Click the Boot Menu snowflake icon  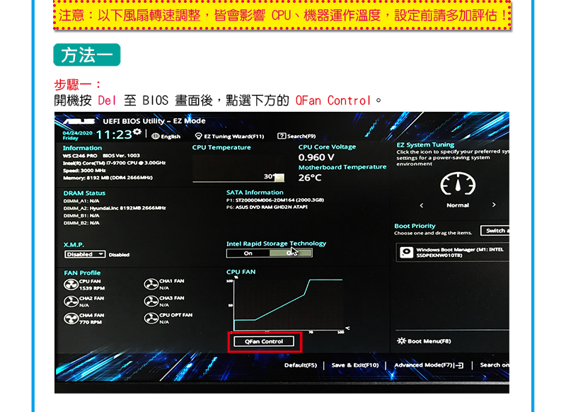[x=401, y=341]
